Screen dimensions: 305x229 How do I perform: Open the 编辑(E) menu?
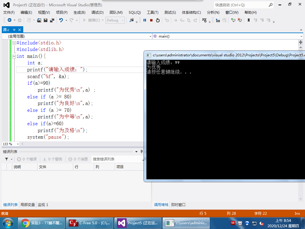26,13
